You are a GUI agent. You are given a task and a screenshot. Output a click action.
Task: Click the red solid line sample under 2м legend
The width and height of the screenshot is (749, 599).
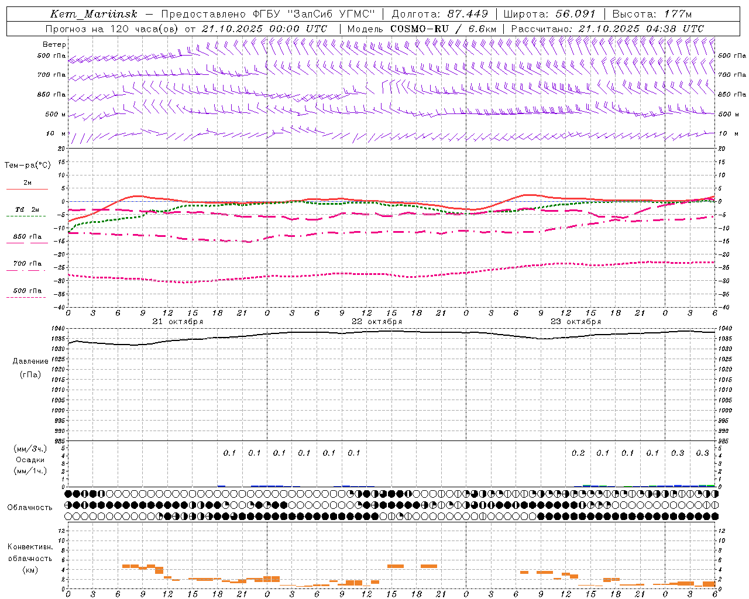tap(27, 190)
